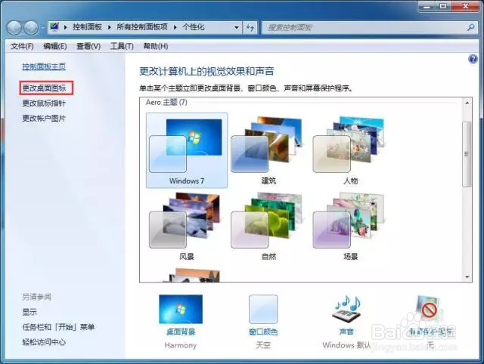Screen dimensions: 484x364
Task: Click the refresh button beside address bar
Action: click(250, 27)
